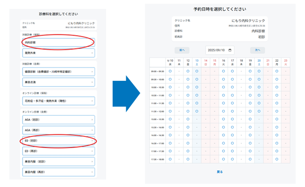Image resolution: width=305 pixels, height=187 pixels.
Task: Pick 美容内服（再診） option
Action: 59,172
